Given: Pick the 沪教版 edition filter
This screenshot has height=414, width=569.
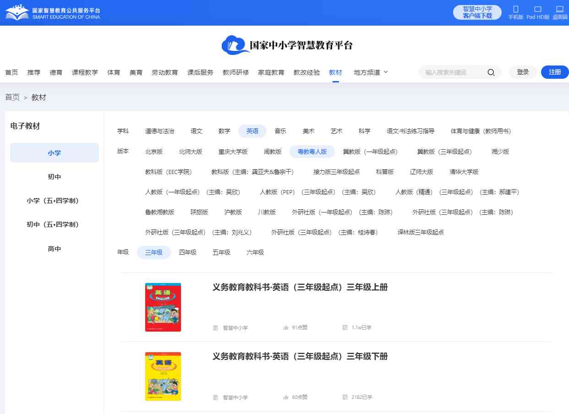Looking at the screenshot, I should click(x=233, y=212).
